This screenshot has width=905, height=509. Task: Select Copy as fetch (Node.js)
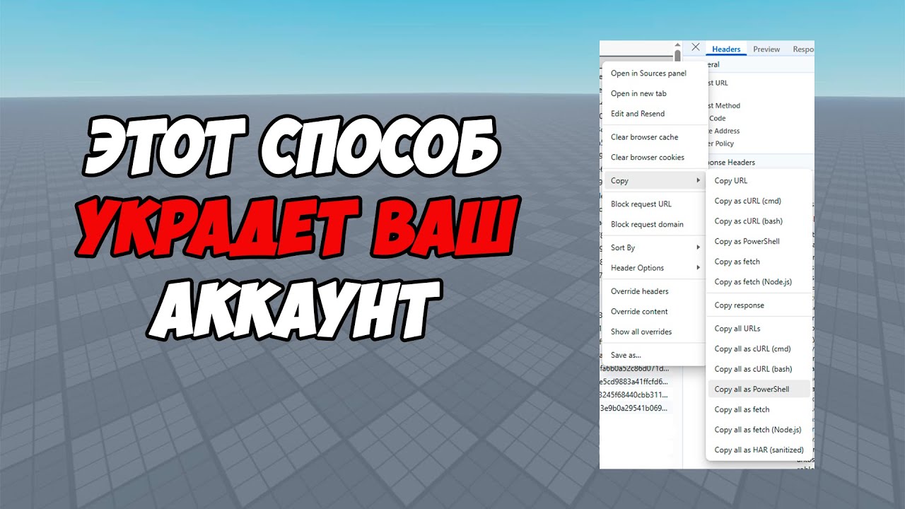(x=753, y=282)
